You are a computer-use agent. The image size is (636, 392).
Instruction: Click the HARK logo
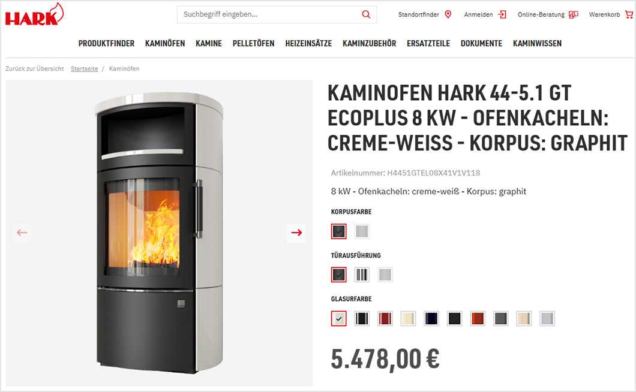click(34, 14)
